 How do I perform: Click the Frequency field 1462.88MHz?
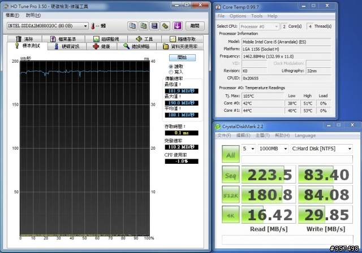[286, 56]
